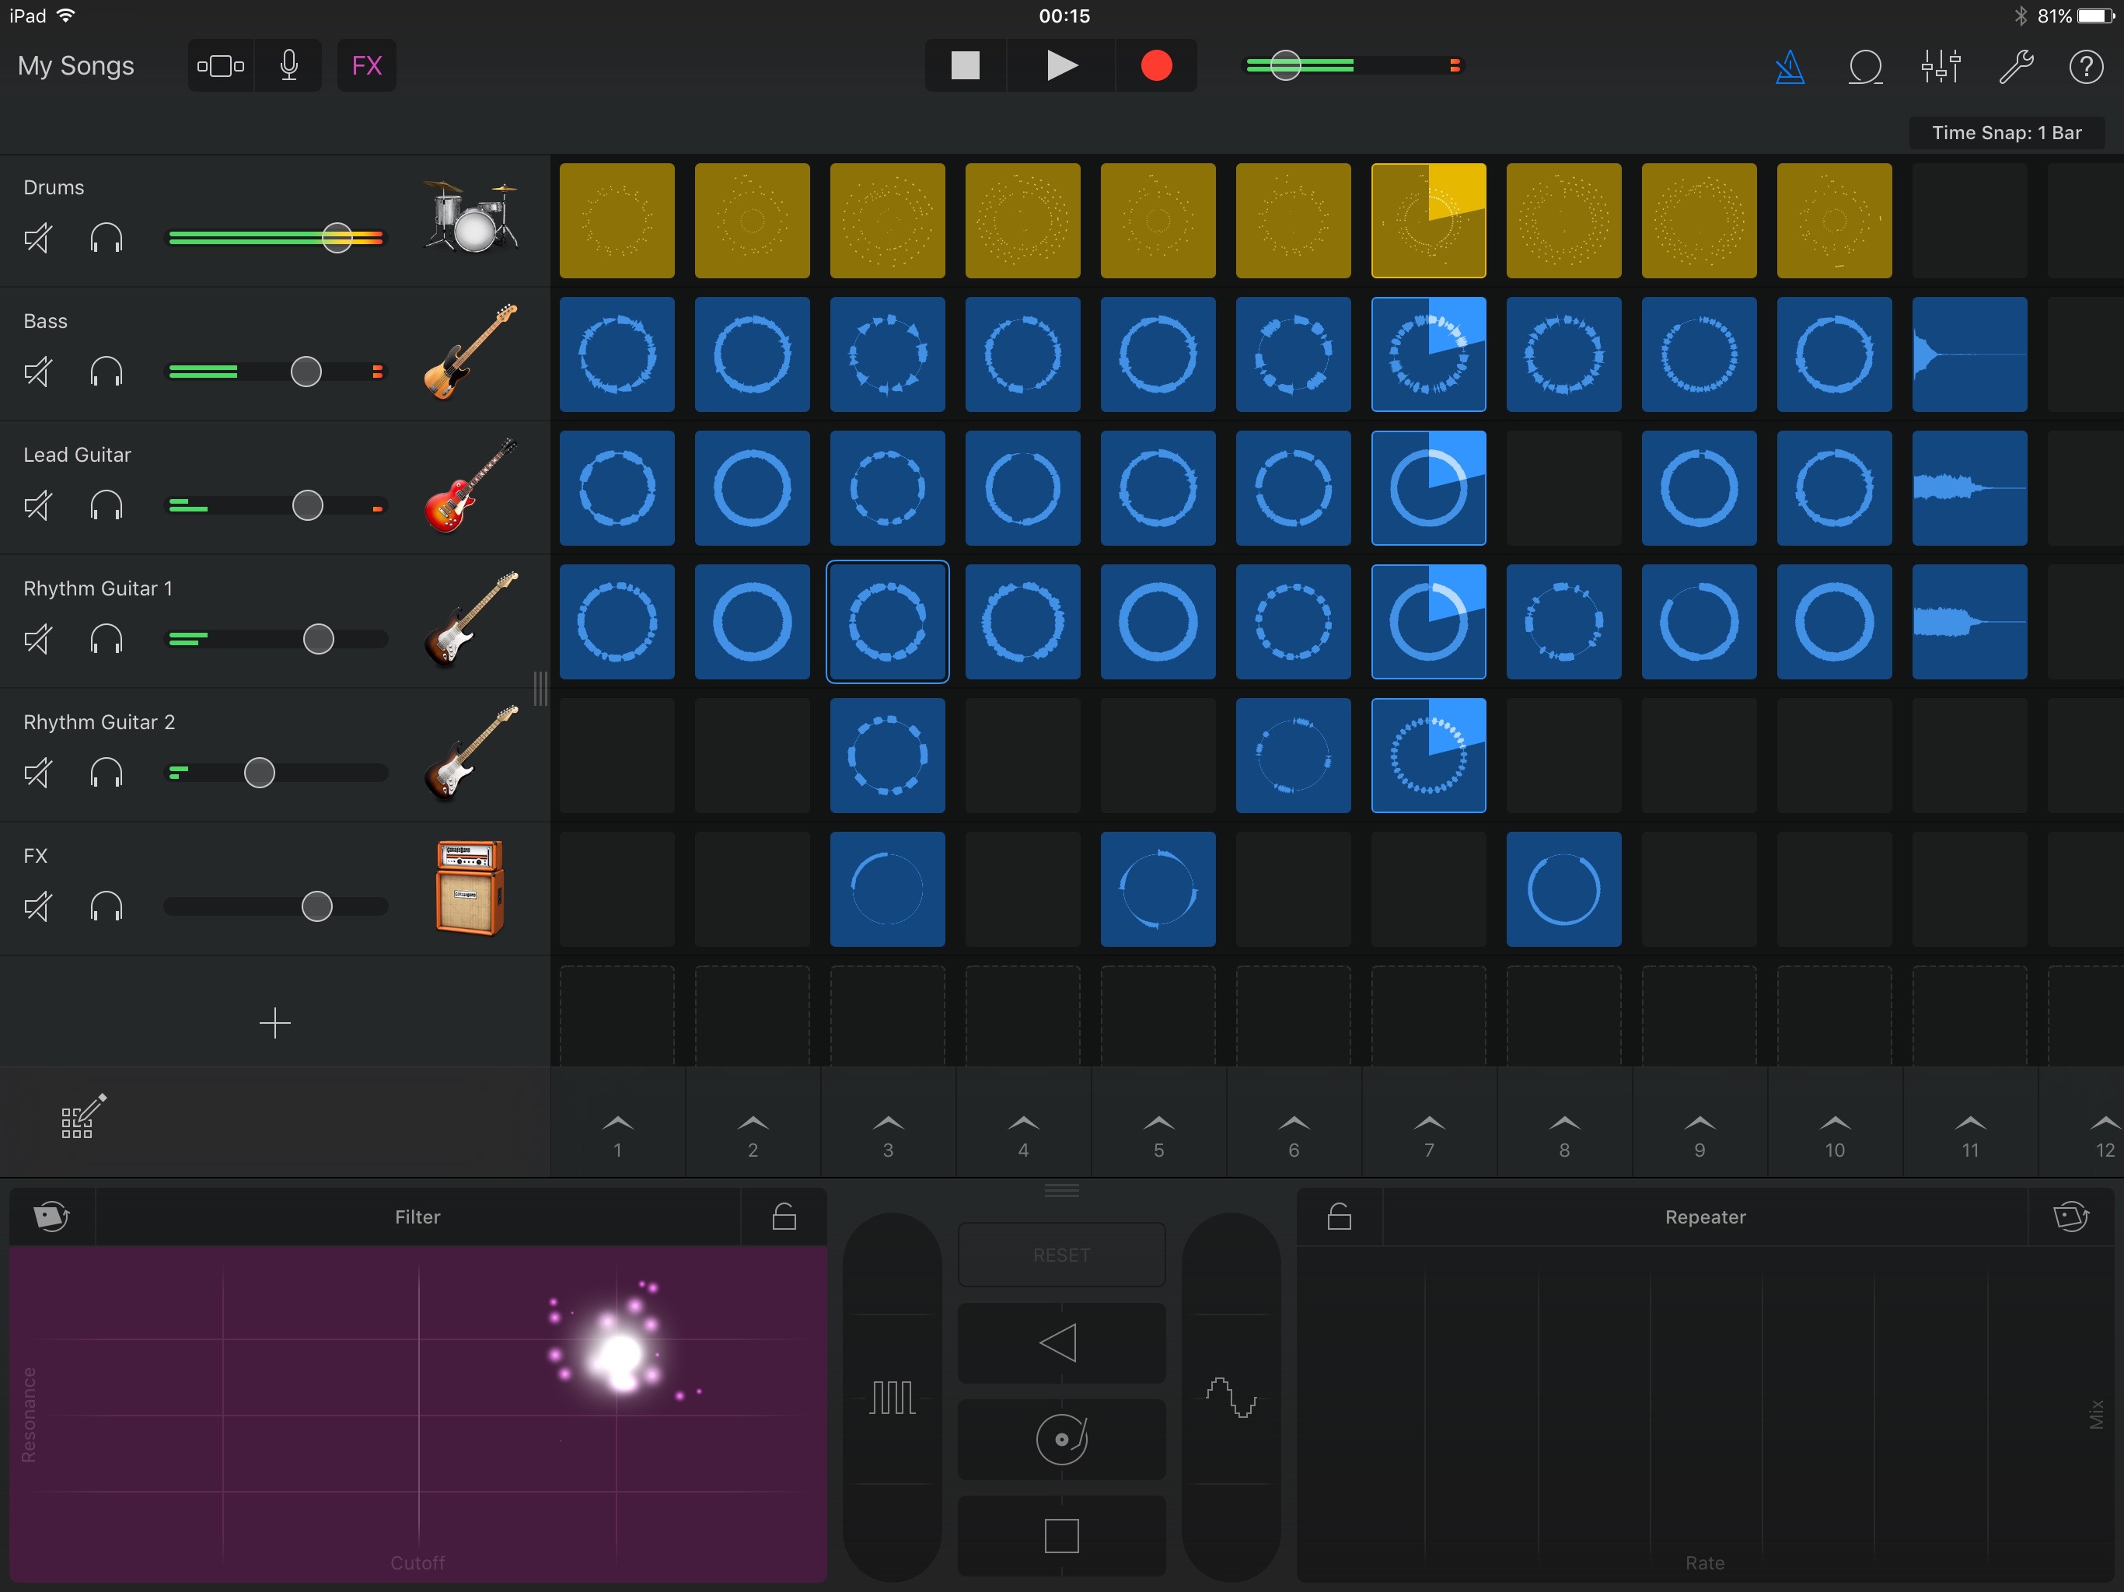
Task: Click the Repeater panel lock icon
Action: (1338, 1216)
